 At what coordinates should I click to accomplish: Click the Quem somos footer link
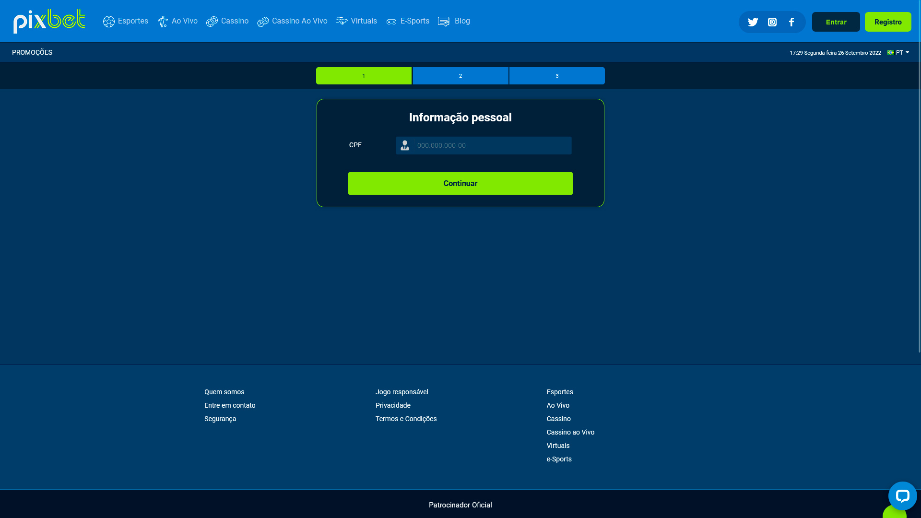(224, 391)
